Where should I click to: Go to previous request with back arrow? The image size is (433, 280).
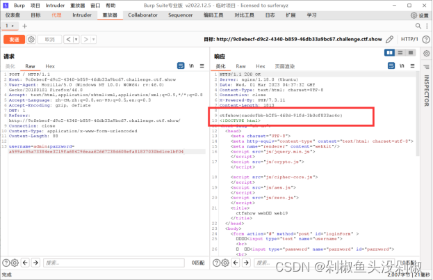coord(68,39)
